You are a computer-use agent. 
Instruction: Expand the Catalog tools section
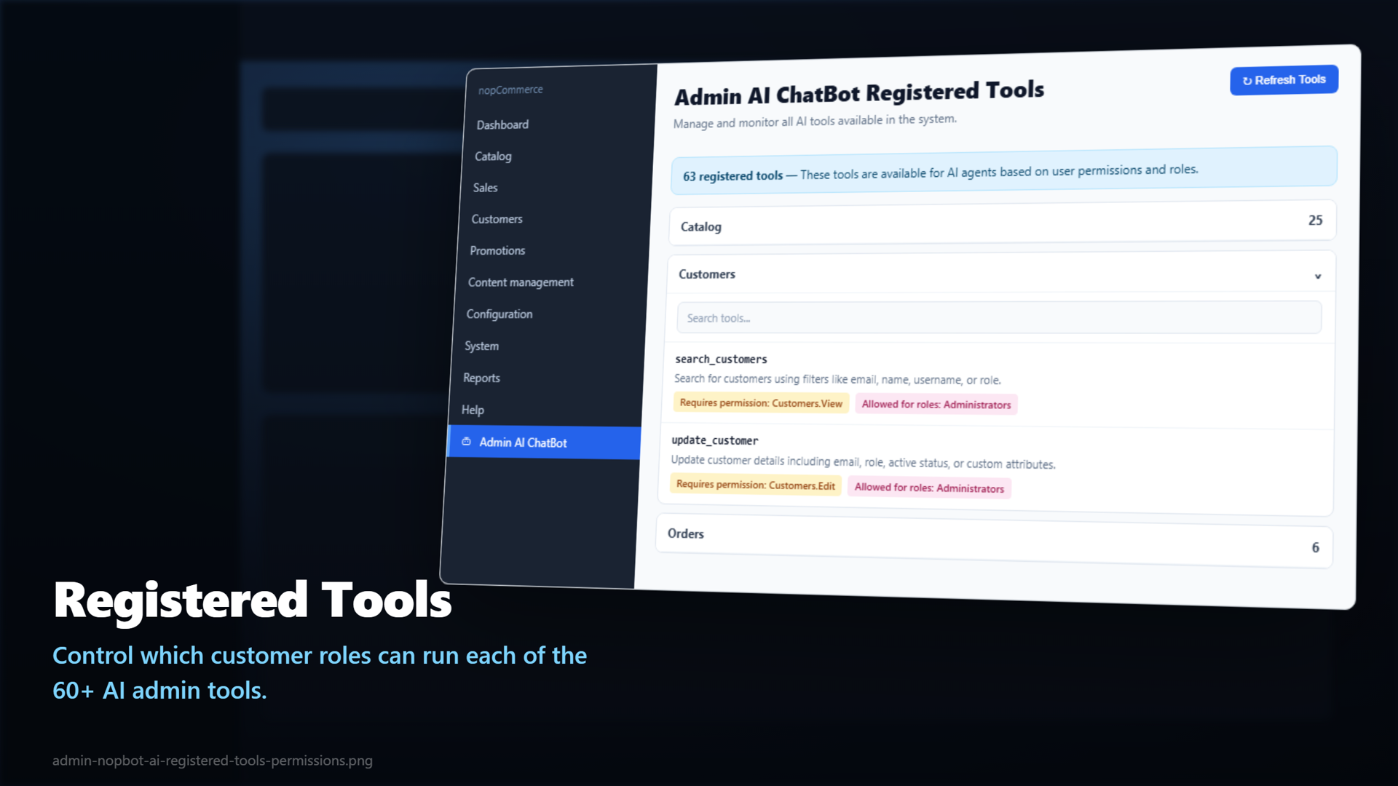[x=1002, y=223]
